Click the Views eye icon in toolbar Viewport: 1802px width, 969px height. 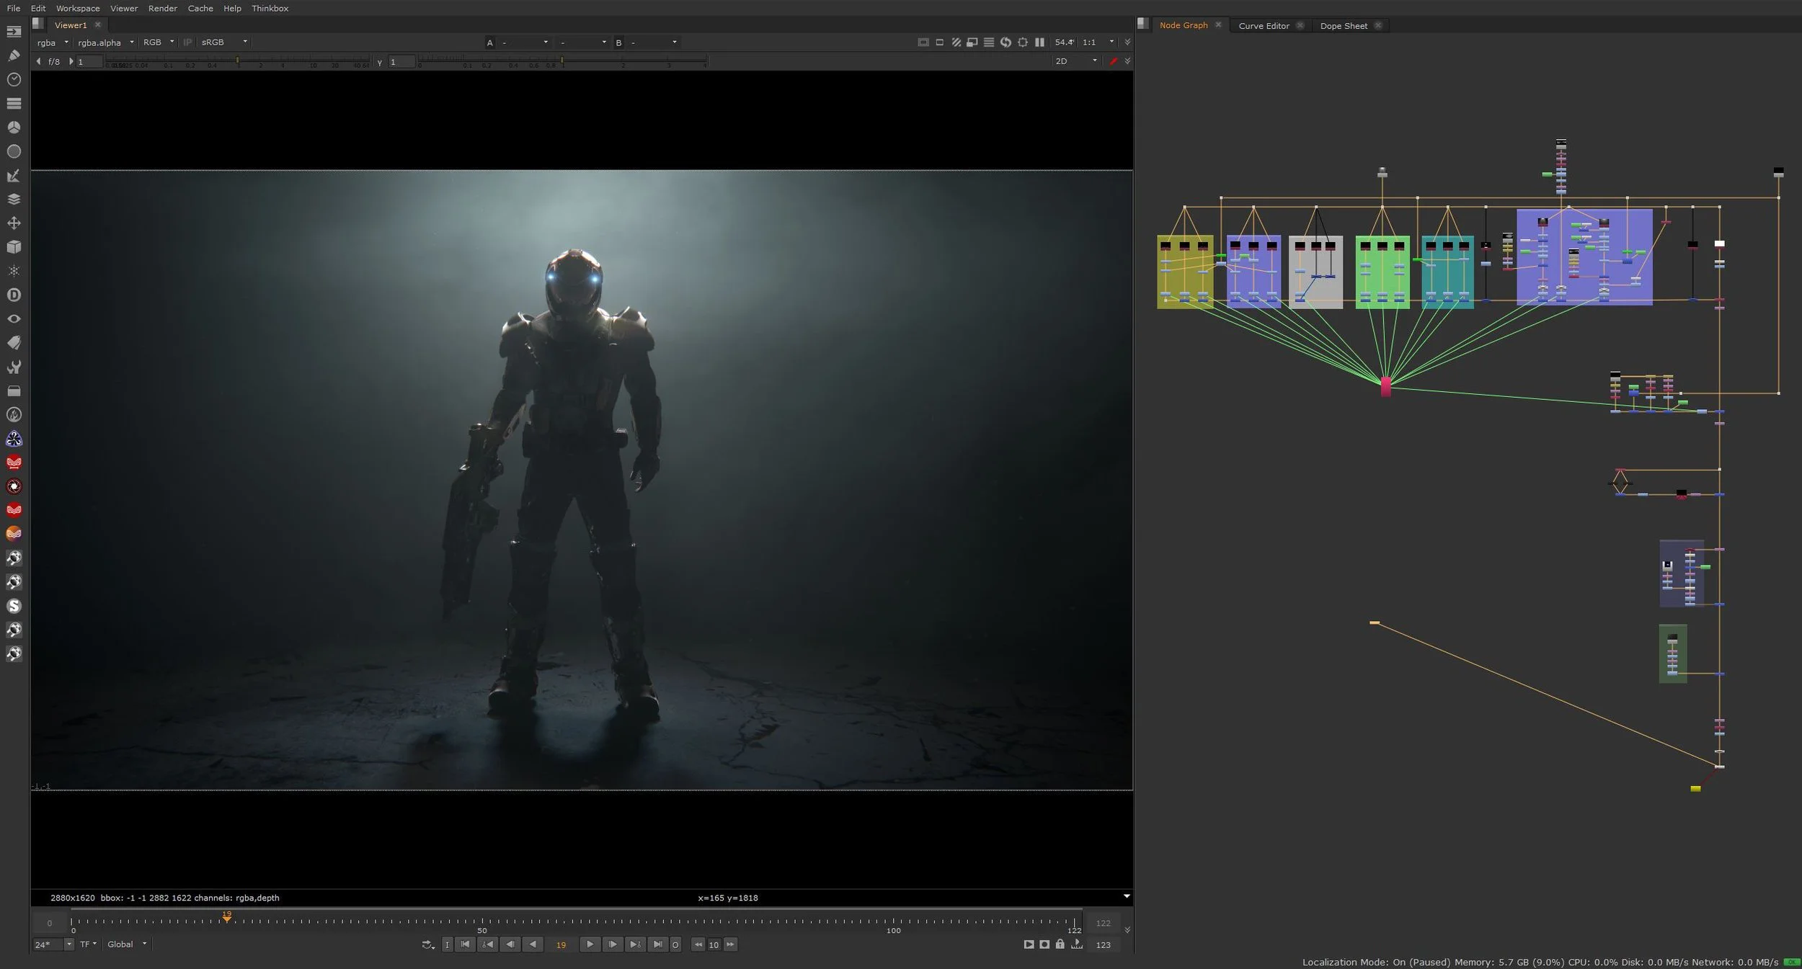tap(14, 318)
